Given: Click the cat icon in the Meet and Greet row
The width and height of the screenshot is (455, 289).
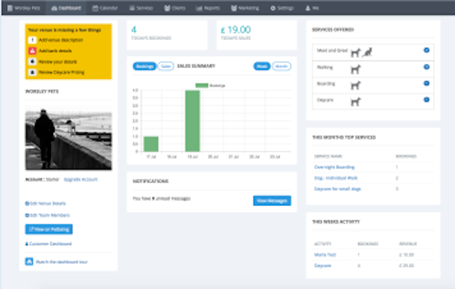Looking at the screenshot, I should tap(367, 52).
